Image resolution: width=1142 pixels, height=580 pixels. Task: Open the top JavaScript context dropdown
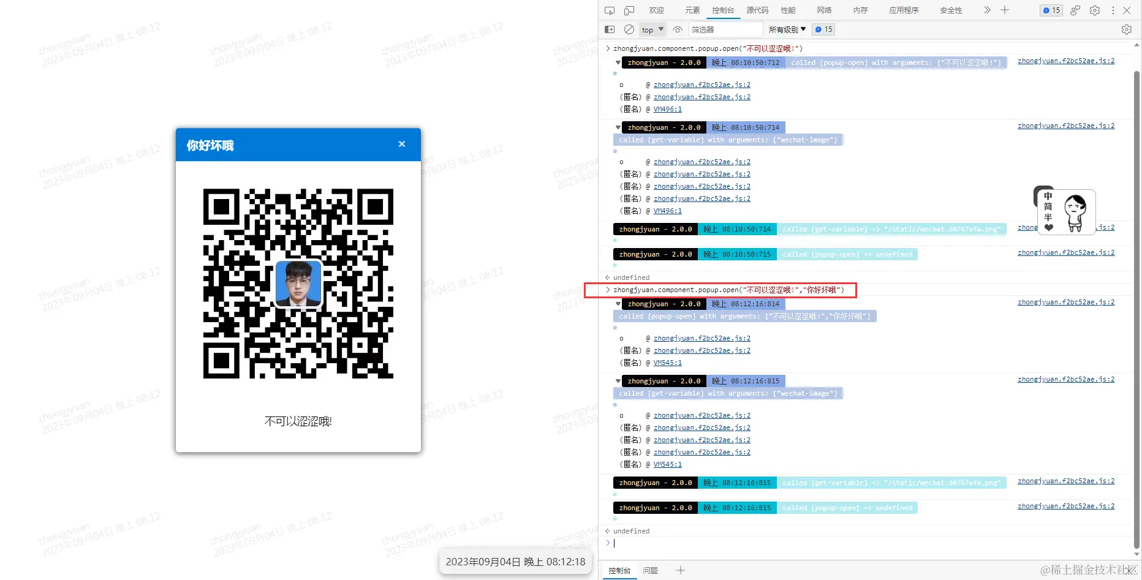pyautogui.click(x=652, y=29)
